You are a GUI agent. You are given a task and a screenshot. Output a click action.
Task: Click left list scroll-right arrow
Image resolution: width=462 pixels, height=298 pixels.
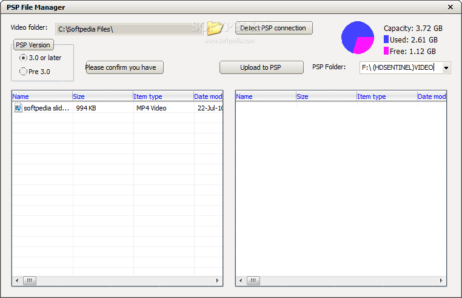218,280
